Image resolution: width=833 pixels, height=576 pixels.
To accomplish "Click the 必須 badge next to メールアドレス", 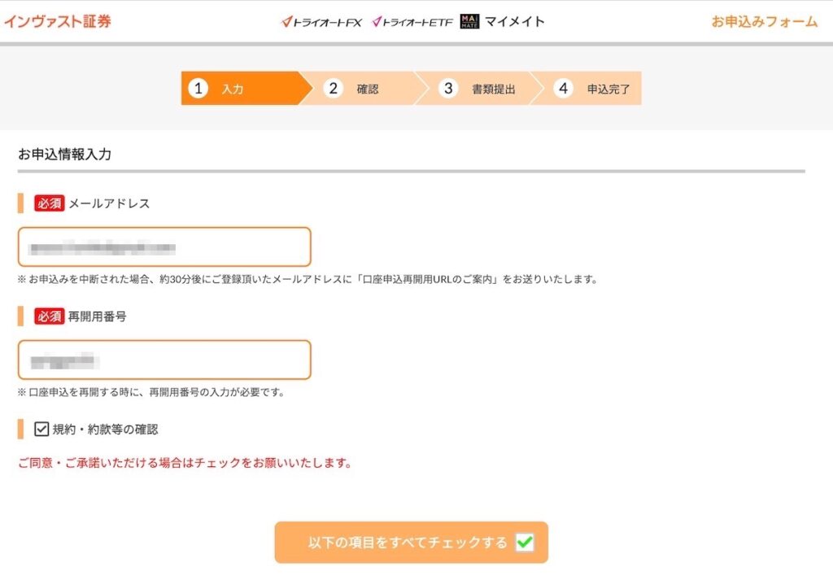I will pos(49,203).
